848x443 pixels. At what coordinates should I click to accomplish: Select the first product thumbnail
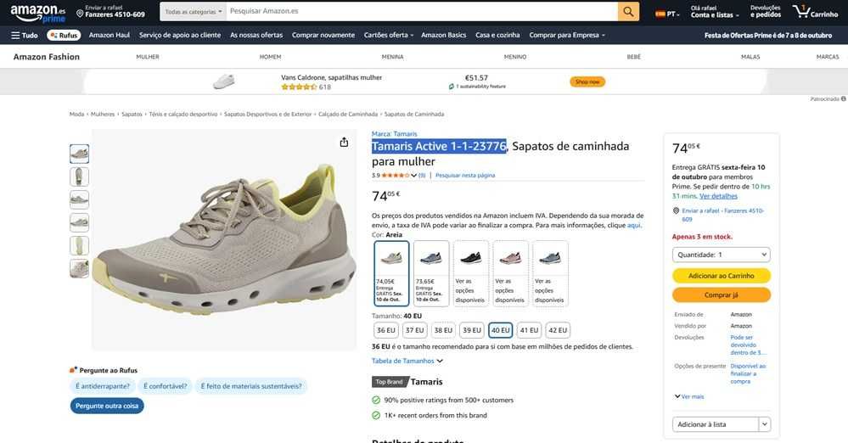(79, 154)
